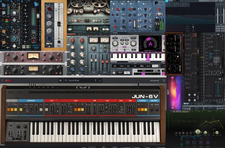Select the yellow Chorus II button

click(x=146, y=110)
